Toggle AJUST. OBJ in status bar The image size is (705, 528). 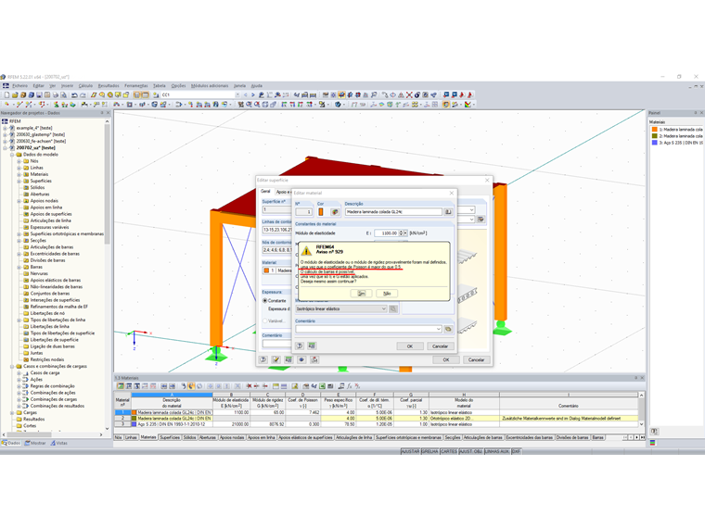470,452
